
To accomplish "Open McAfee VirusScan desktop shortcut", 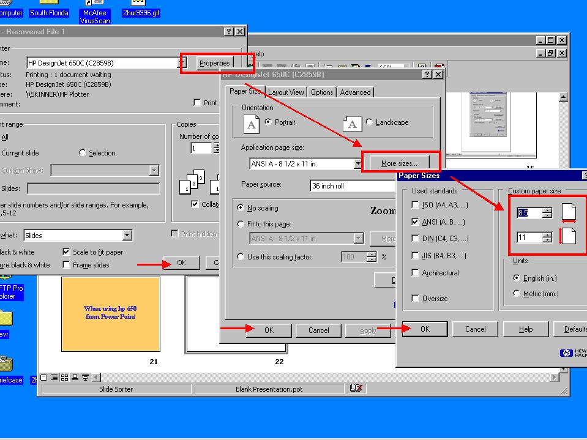I will pos(95,12).
